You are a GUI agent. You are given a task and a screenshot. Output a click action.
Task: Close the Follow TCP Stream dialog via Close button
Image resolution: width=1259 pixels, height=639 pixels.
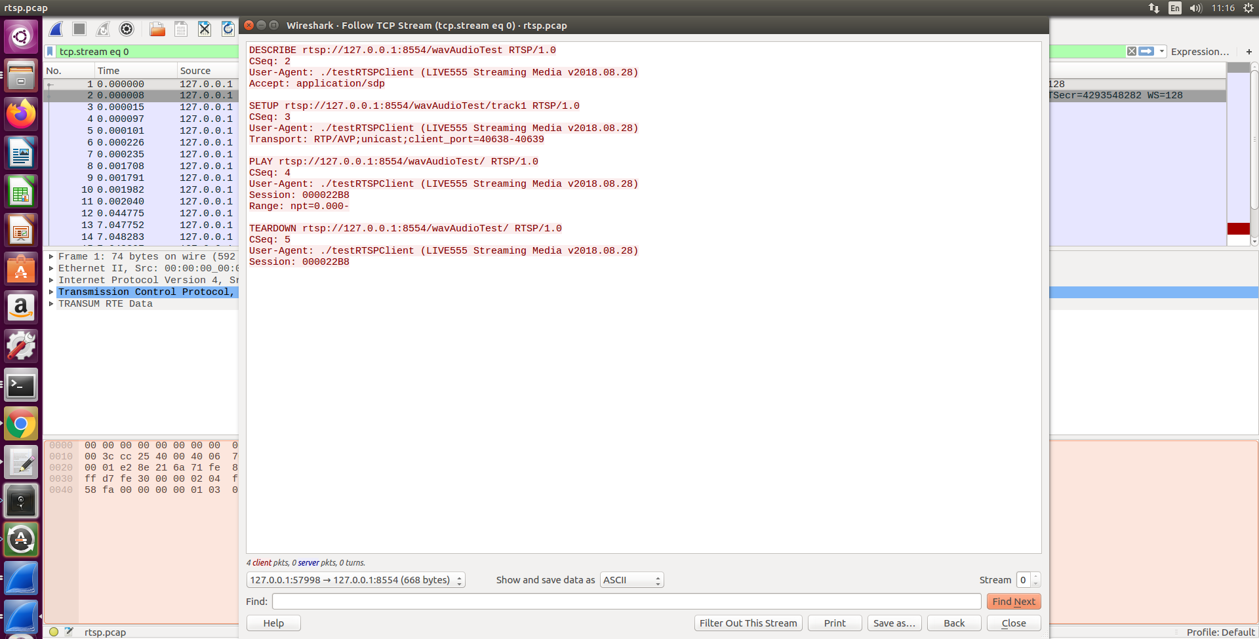pos(1014,623)
